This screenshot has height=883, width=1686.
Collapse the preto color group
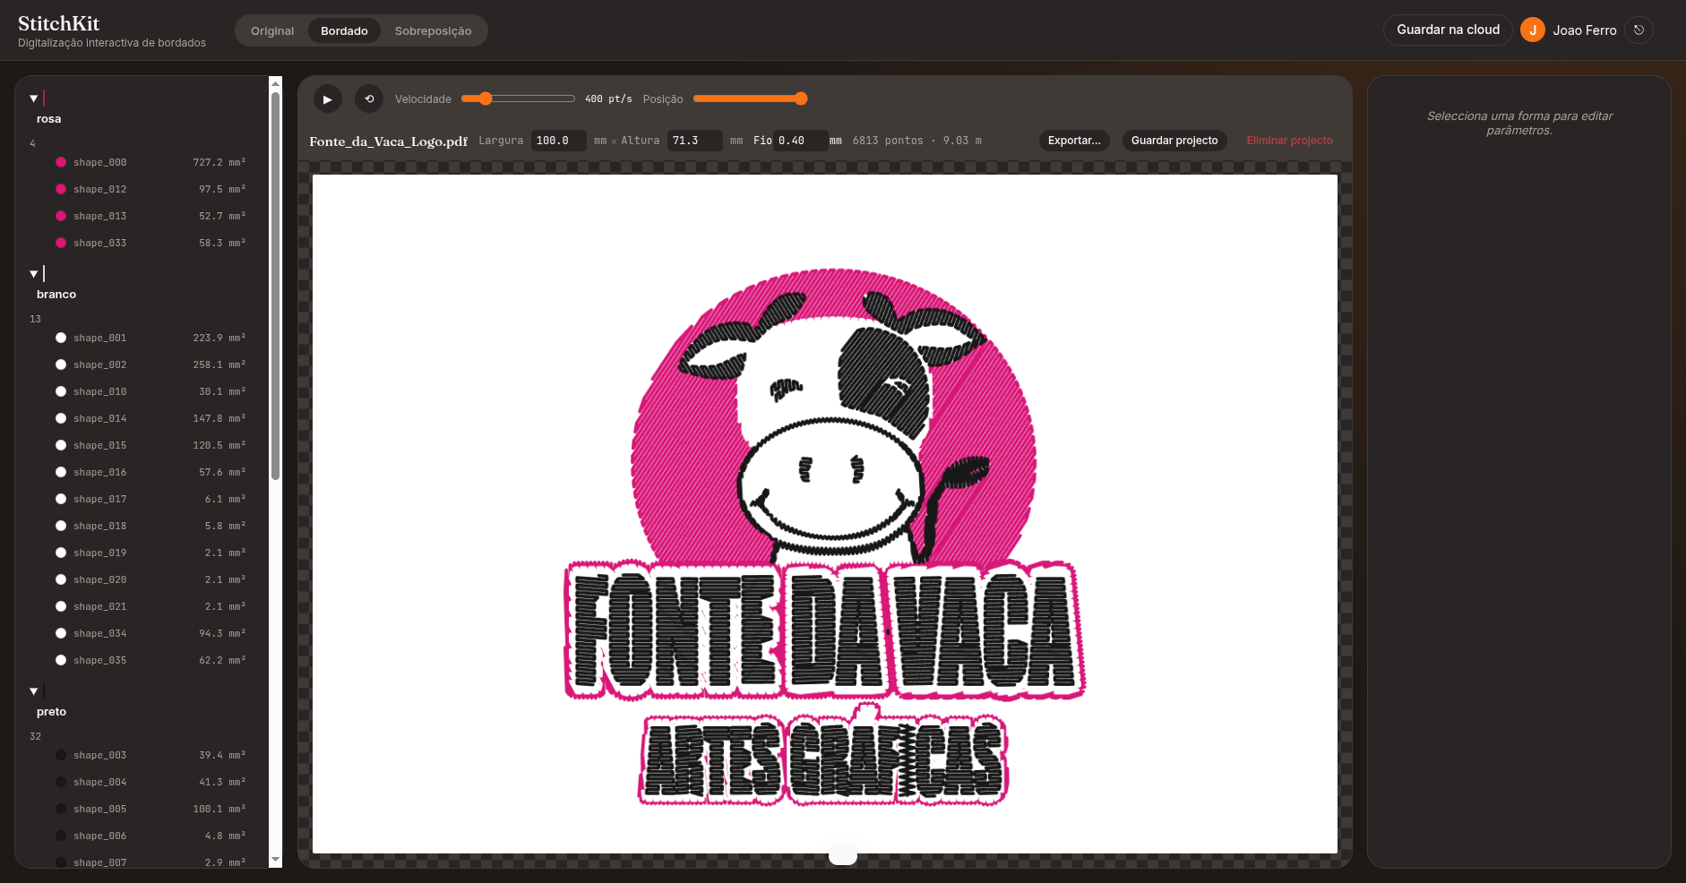(x=33, y=691)
